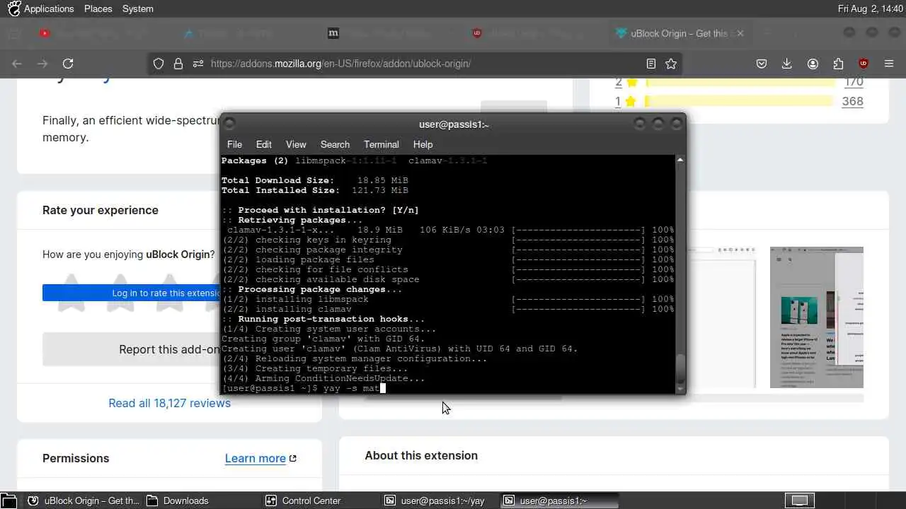906x509 pixels.
Task: Click the 'About this extension' heading
Action: click(421, 455)
